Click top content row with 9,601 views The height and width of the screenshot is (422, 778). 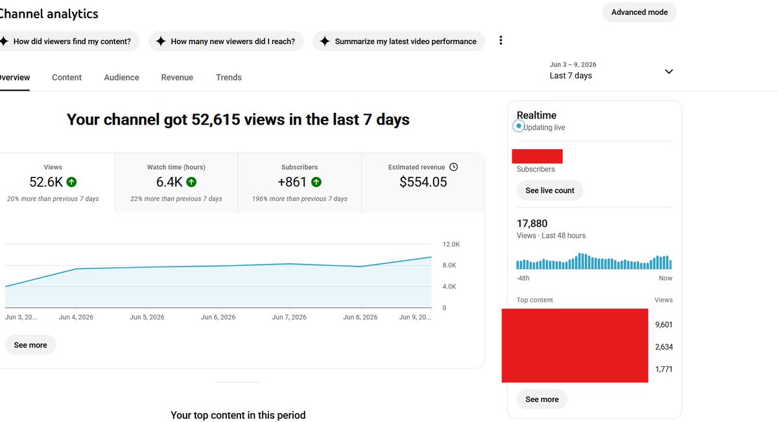[587, 325]
